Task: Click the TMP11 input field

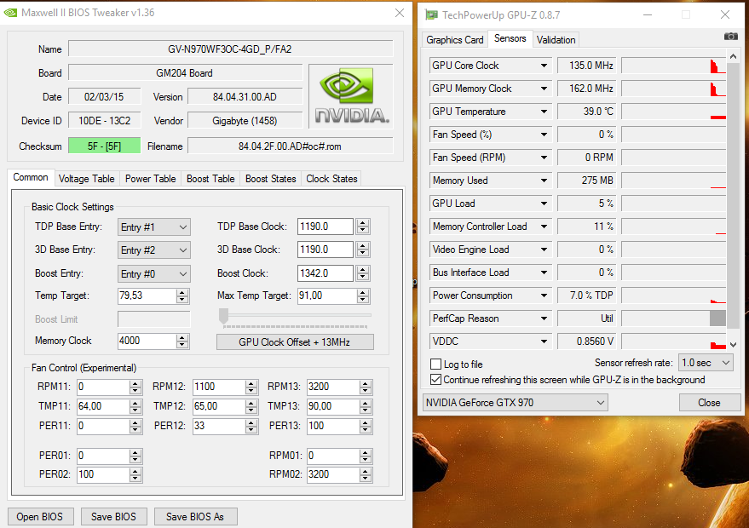Action: coord(103,406)
